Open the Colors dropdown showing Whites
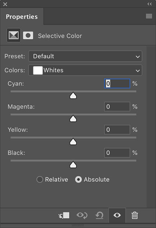This screenshot has width=156, height=228. (85, 70)
